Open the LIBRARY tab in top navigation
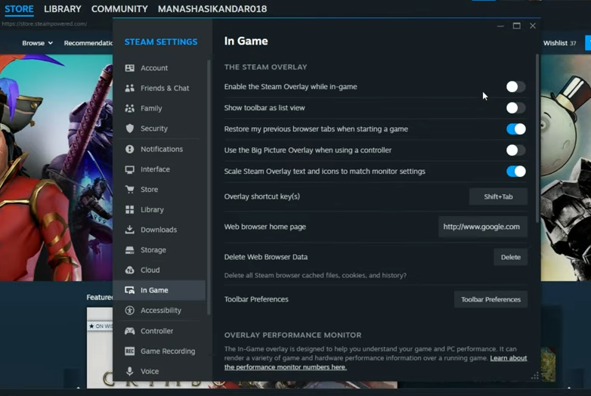 pos(63,9)
